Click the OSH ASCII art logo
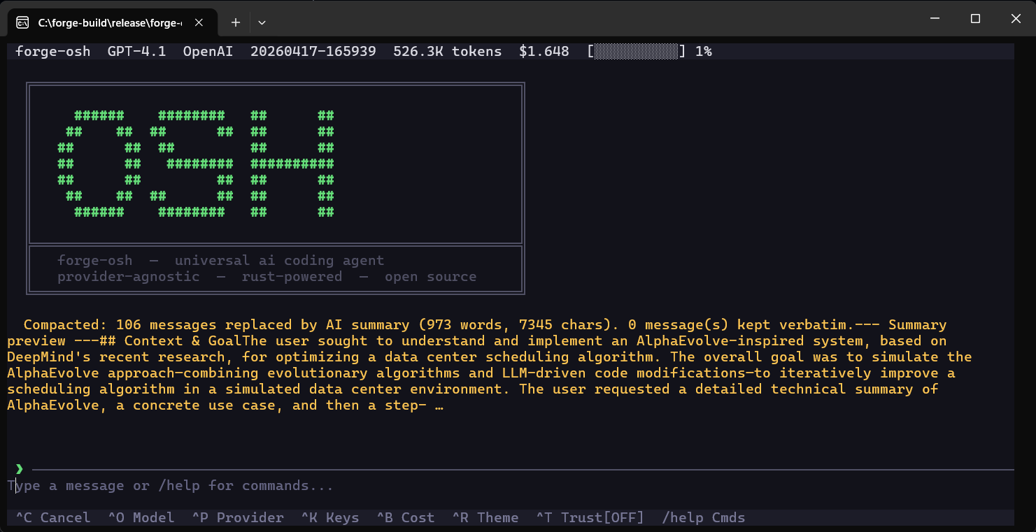 (x=197, y=164)
